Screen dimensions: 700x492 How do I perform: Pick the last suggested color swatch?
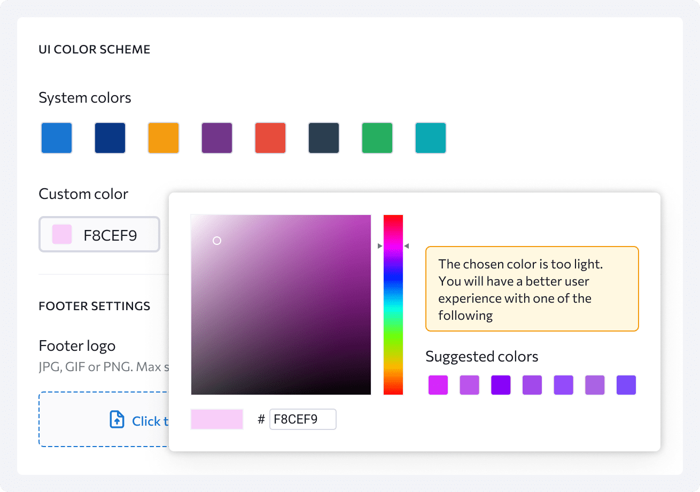click(x=626, y=385)
